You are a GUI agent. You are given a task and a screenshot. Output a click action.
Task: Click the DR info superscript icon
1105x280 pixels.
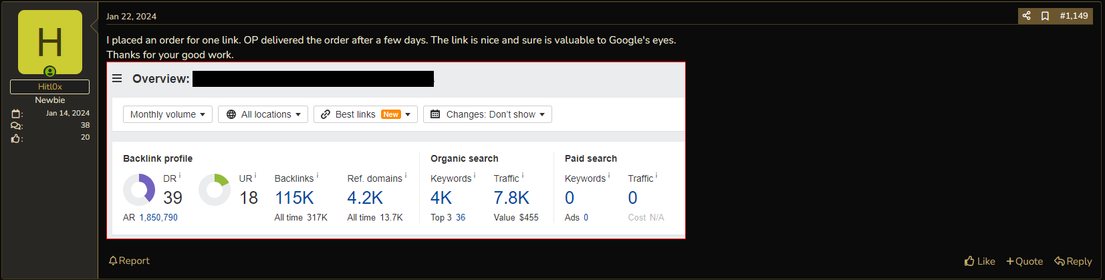point(180,175)
